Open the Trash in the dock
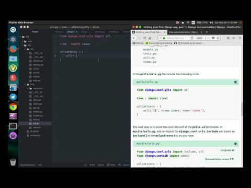 coord(13,162)
